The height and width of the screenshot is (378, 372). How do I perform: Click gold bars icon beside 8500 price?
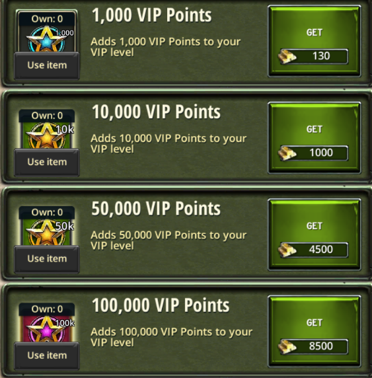point(287,346)
